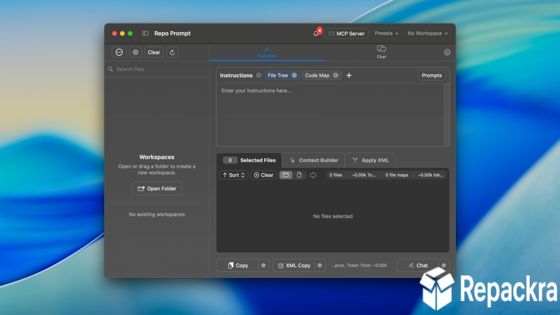Screen dimensions: 560x315
Task: Click the Repo Prompt window title
Action: tap(172, 33)
